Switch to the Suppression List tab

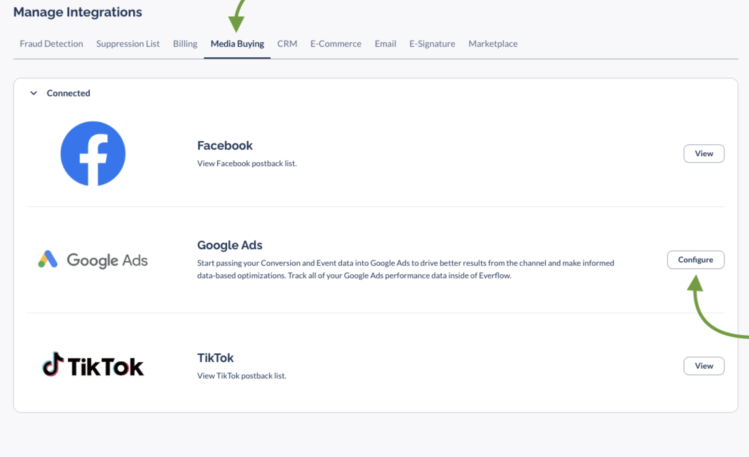[x=128, y=44]
